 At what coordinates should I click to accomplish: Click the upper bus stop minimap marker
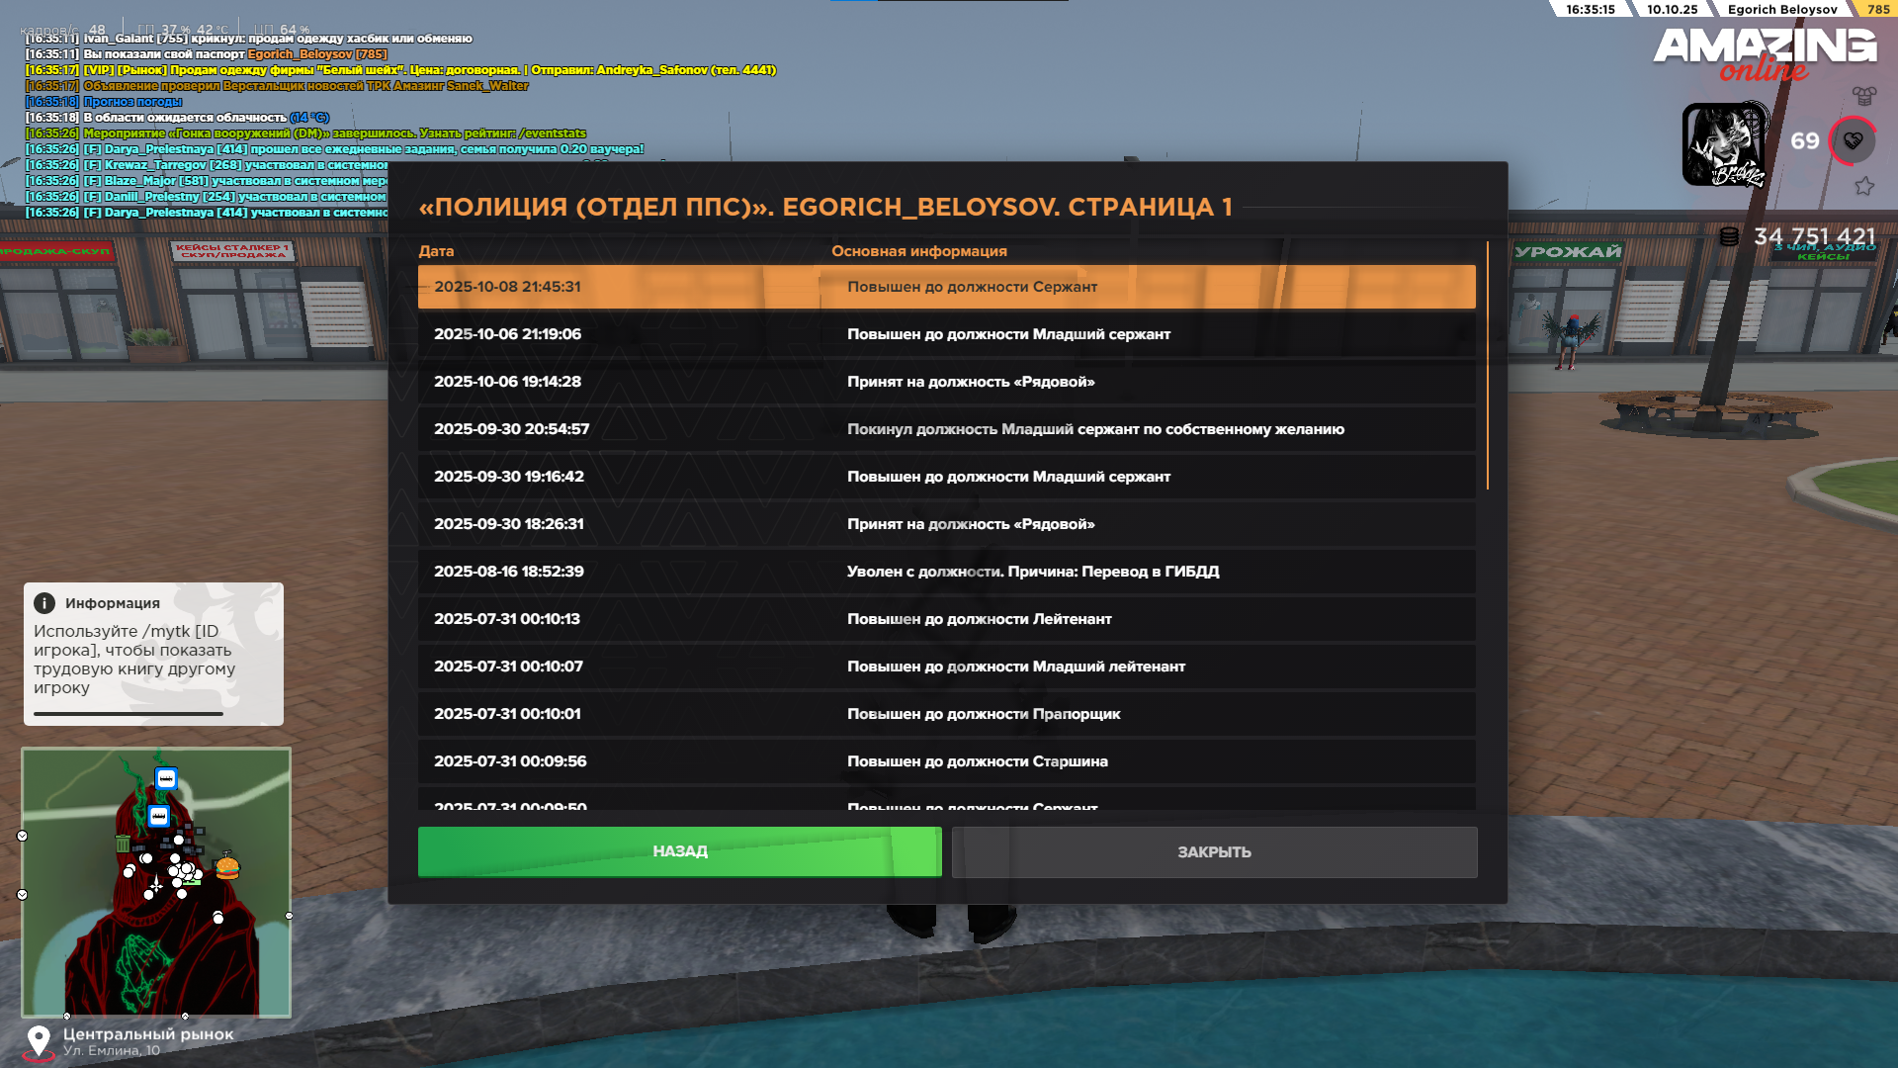tap(166, 779)
